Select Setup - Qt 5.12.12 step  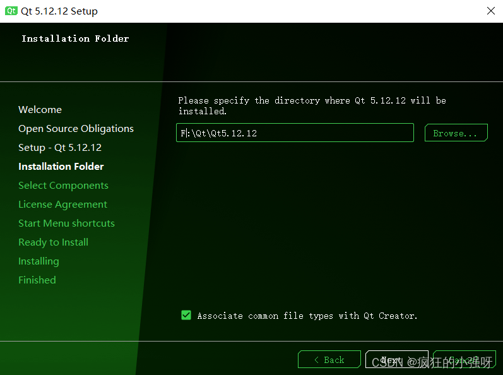pos(60,148)
